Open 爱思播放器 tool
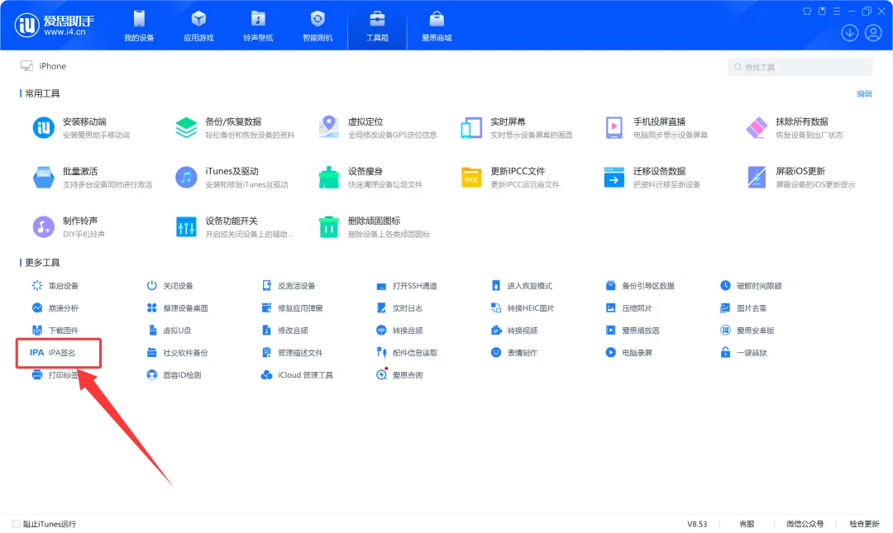The height and width of the screenshot is (533, 893). coord(633,331)
